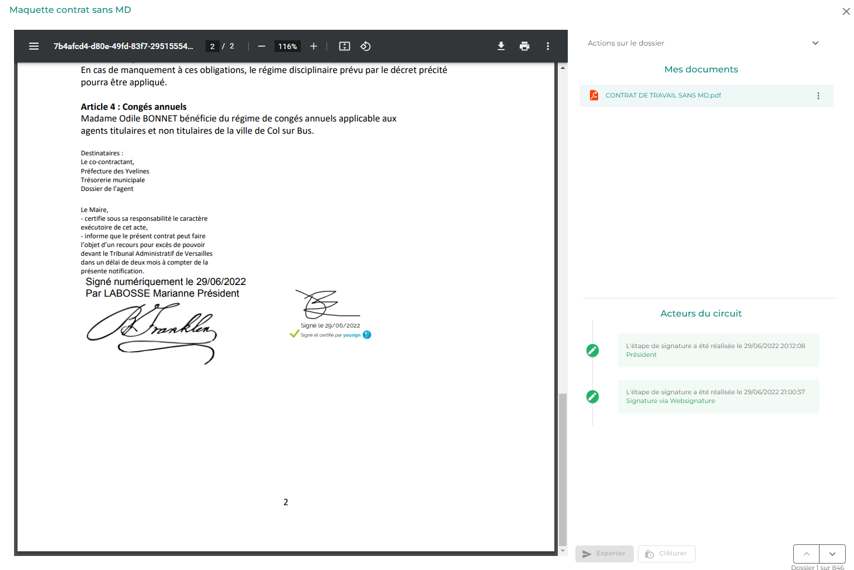Go to previous dossier with up chevron
This screenshot has height=570, width=854.
pyautogui.click(x=807, y=554)
